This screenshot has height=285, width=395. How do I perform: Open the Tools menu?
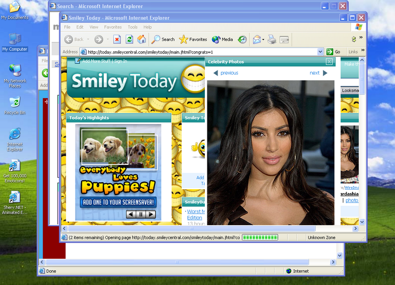(x=132, y=27)
